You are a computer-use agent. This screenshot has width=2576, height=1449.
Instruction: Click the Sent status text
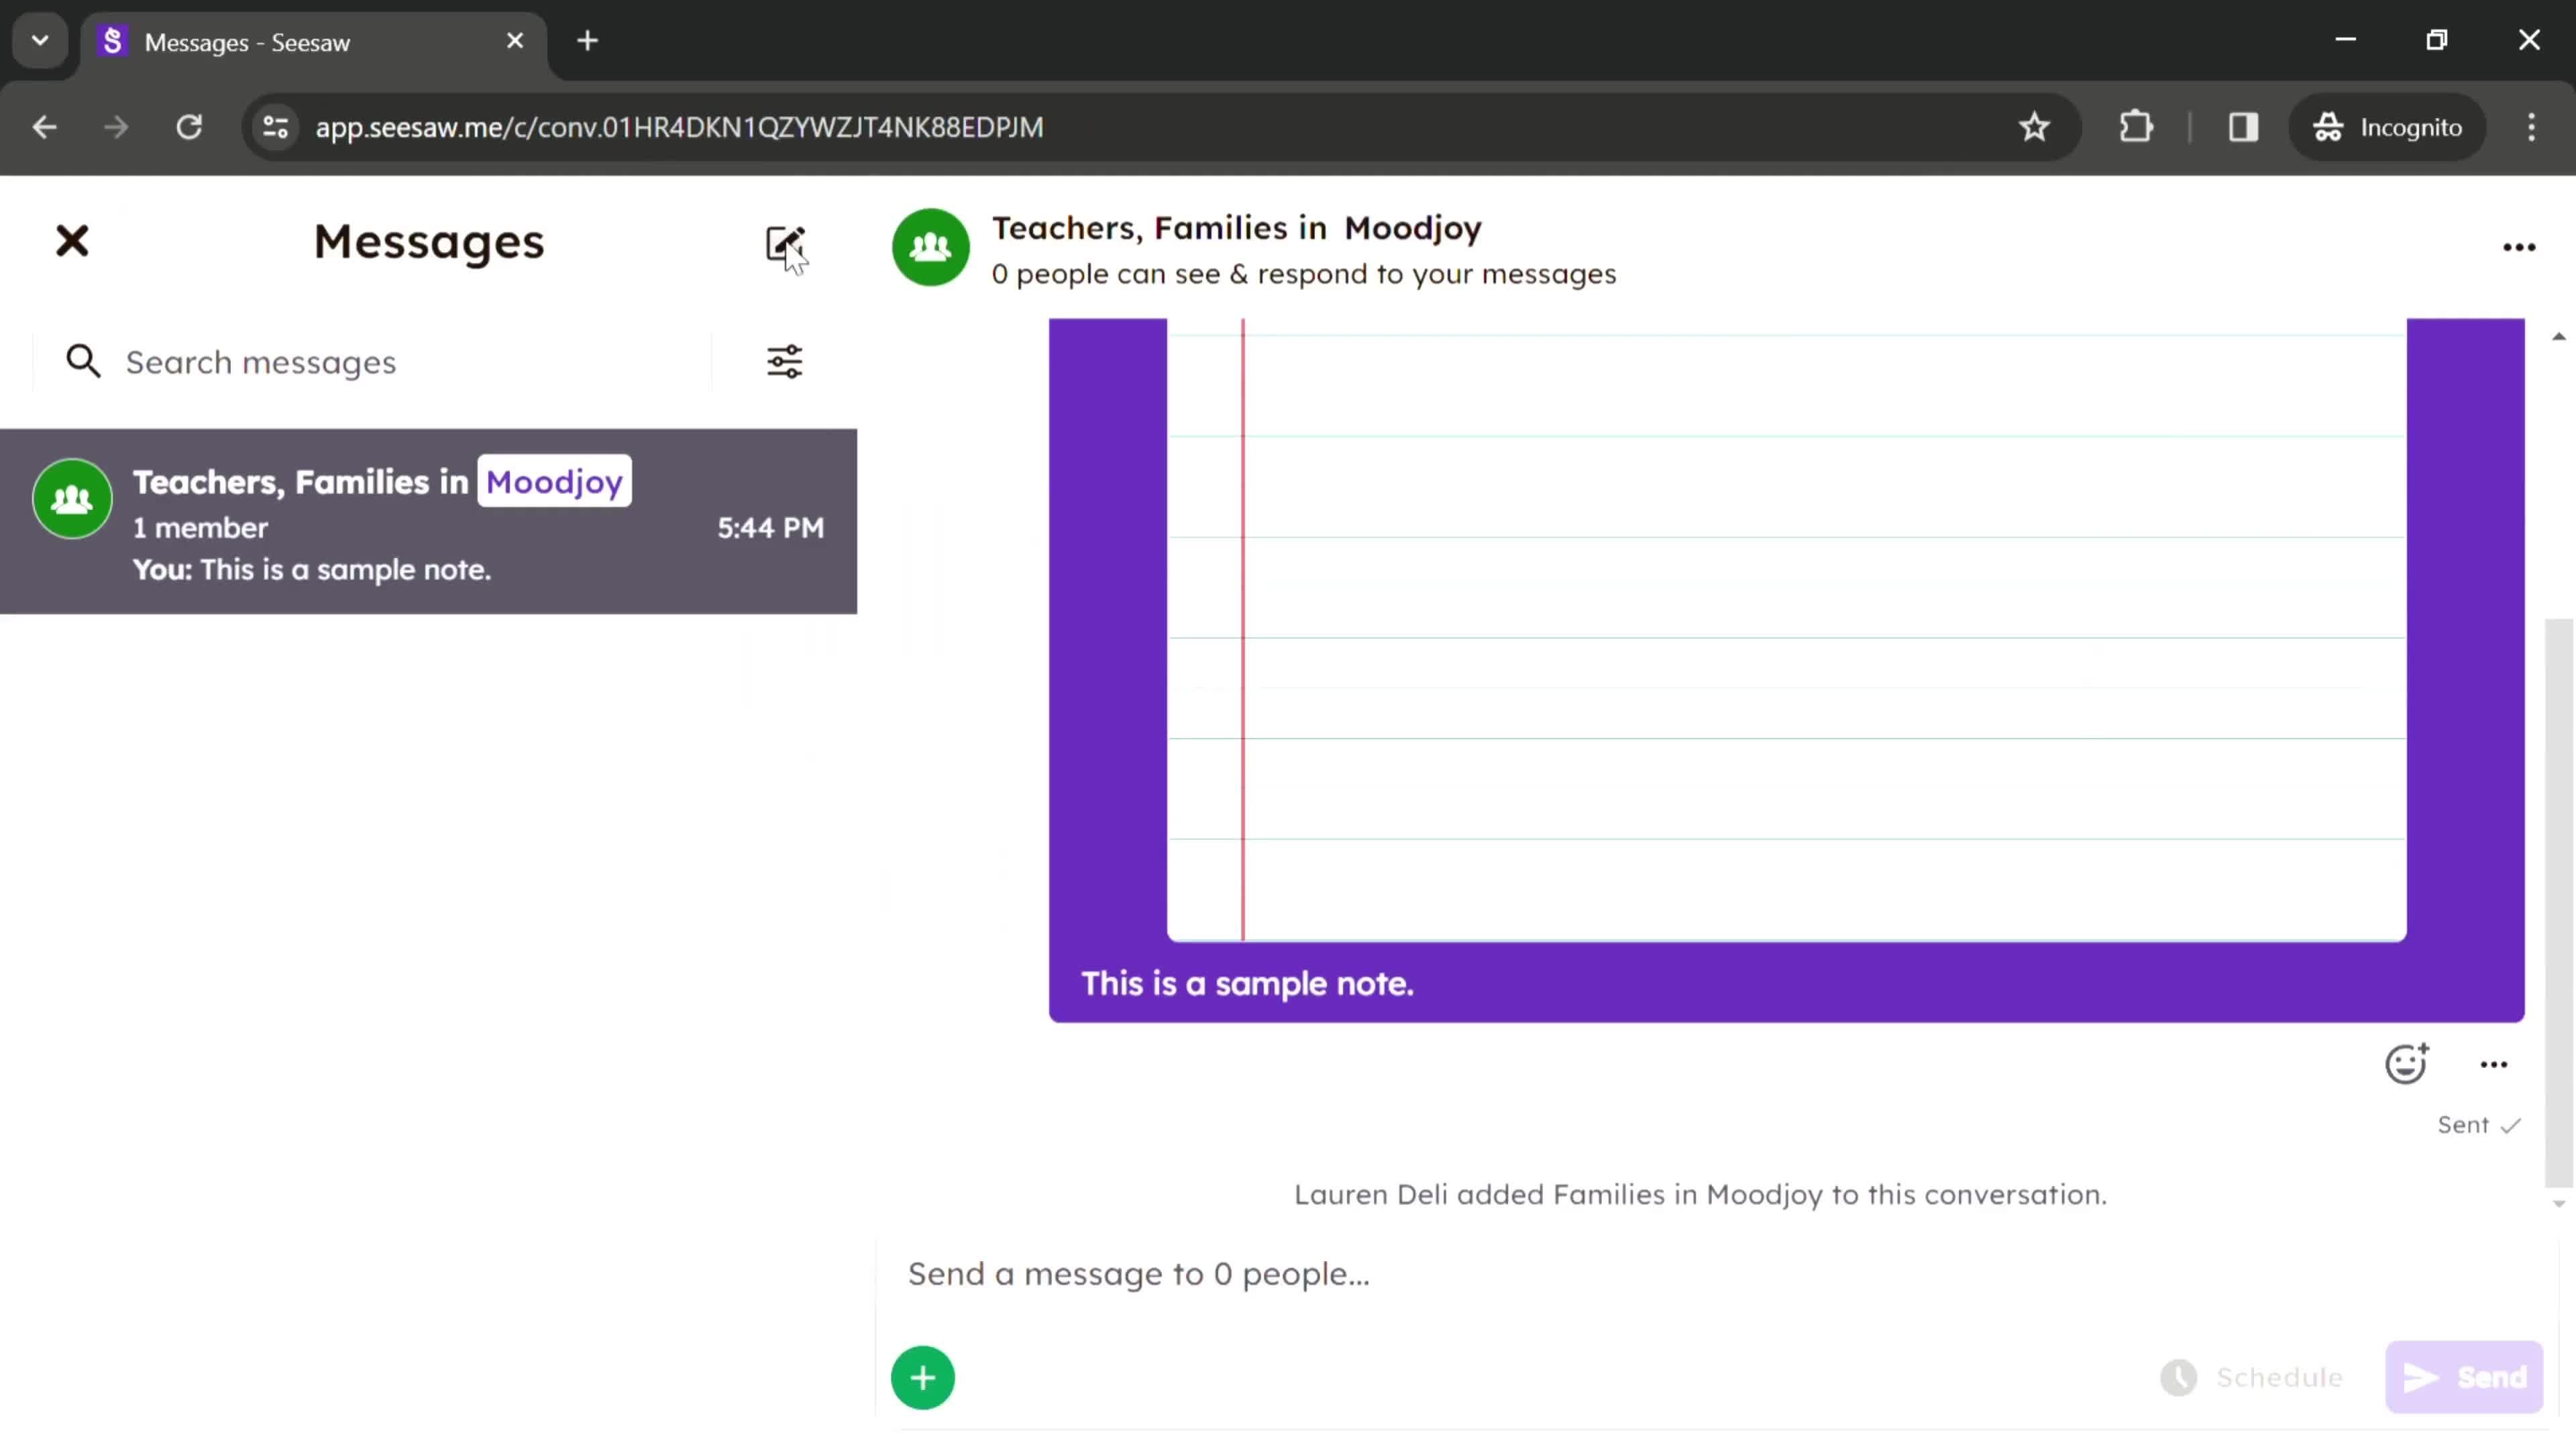[2463, 1125]
